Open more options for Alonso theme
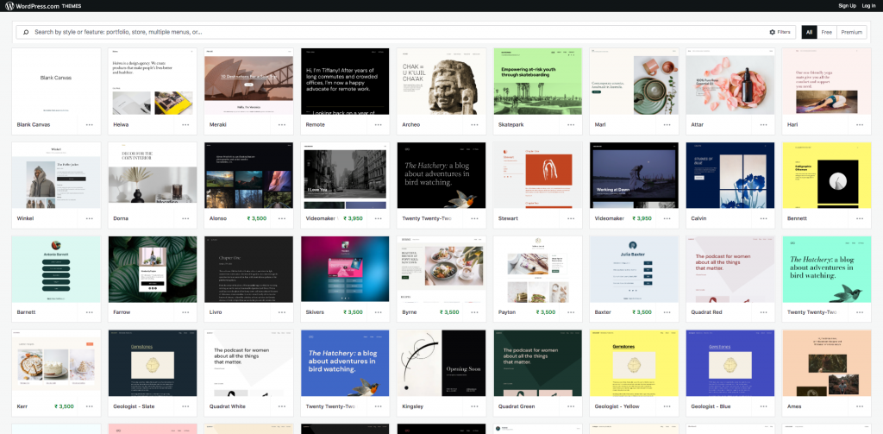This screenshot has width=883, height=434. [282, 218]
